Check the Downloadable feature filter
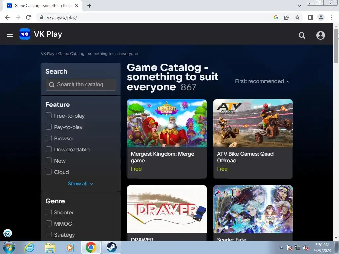 point(49,149)
